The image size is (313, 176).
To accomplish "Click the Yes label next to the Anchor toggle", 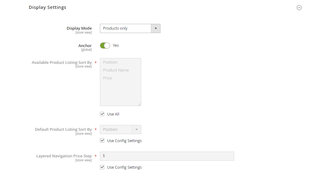I will click(x=116, y=45).
